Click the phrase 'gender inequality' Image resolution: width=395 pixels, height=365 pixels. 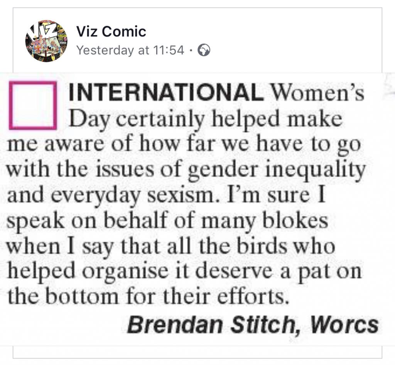[x=277, y=170]
